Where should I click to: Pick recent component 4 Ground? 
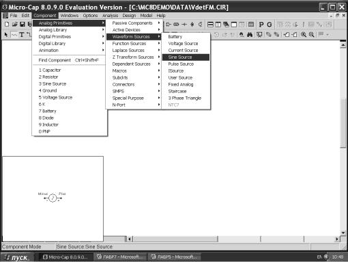70,91
